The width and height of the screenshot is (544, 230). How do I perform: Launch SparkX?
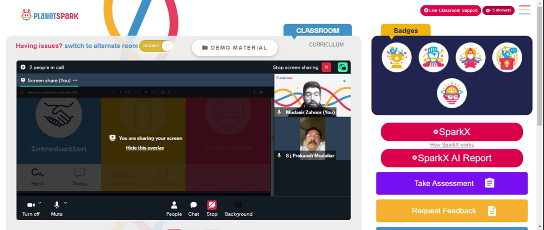pyautogui.click(x=452, y=132)
